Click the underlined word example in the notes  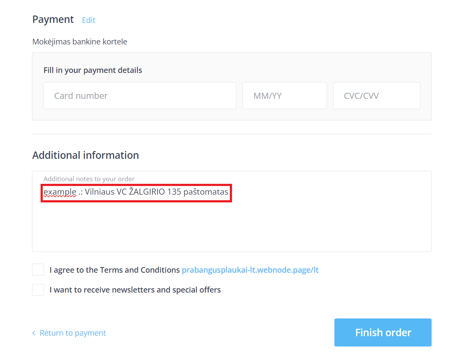pyautogui.click(x=60, y=192)
